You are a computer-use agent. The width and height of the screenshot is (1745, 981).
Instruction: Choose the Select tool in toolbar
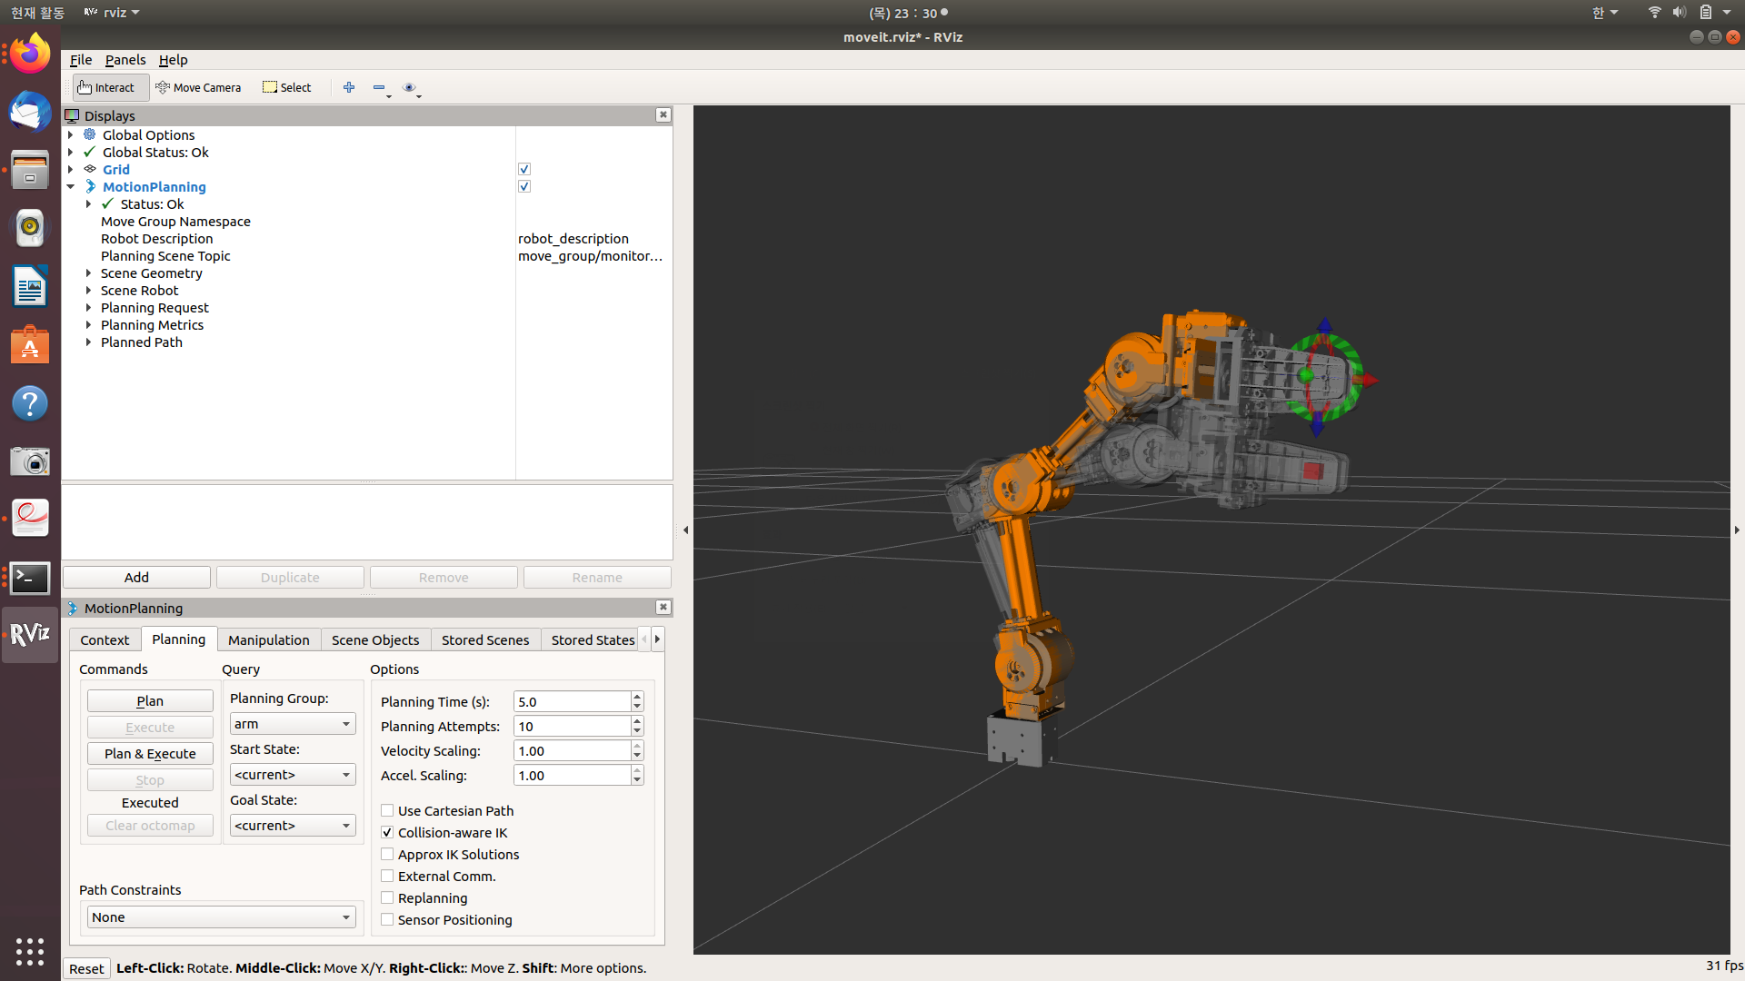point(287,87)
